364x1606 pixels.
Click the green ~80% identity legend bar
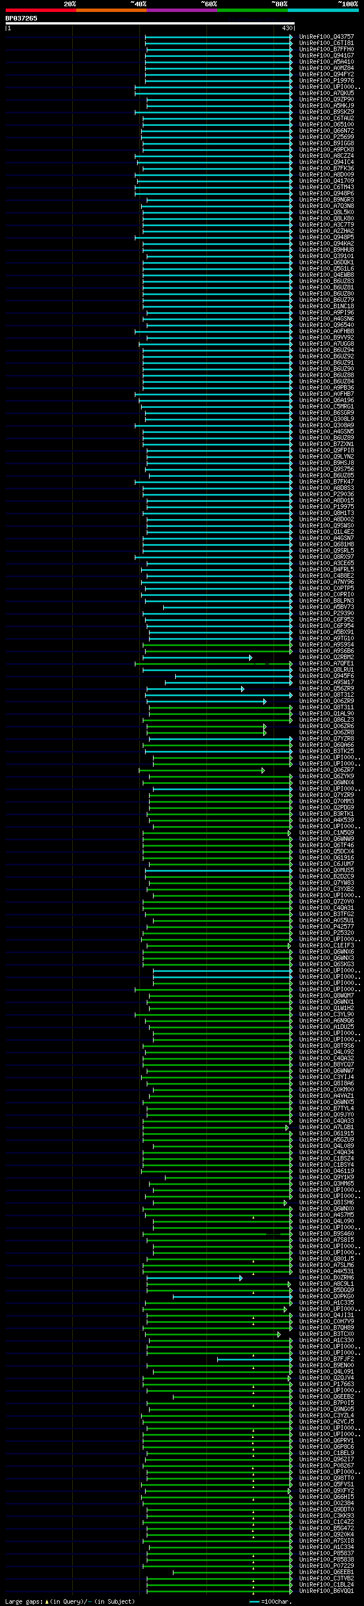tap(253, 10)
